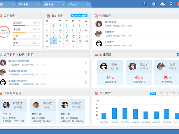Viewport: 179px width, 134px height.
Task: Switch employee stats to 年龄 tab
Action: [x=153, y=93]
